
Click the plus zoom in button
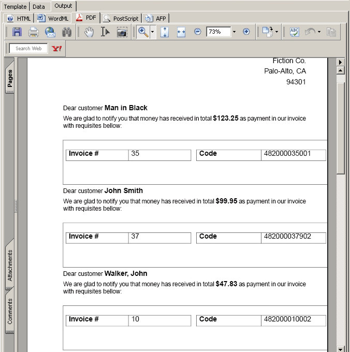246,32
